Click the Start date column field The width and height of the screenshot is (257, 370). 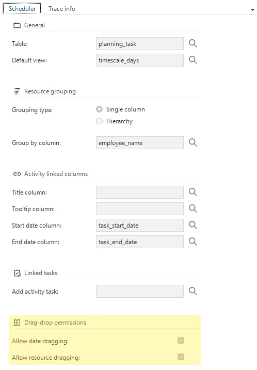140,226
